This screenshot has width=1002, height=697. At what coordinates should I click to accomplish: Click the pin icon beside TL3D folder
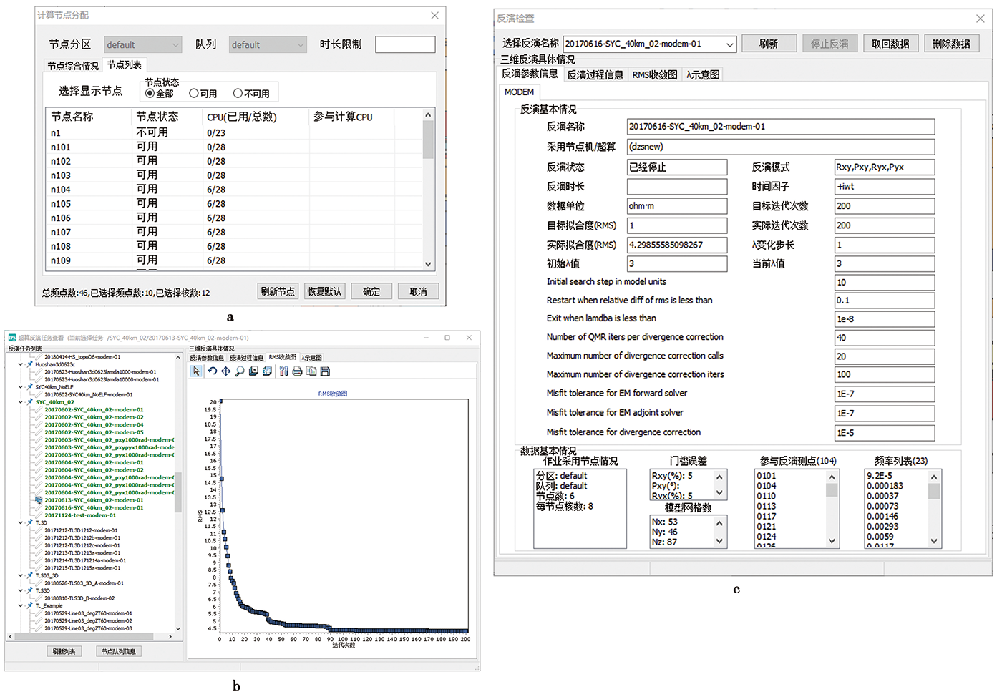click(29, 523)
